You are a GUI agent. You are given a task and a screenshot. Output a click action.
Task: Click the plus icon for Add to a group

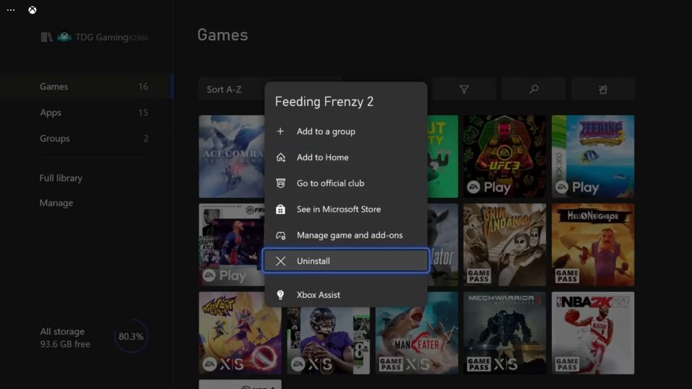(x=280, y=132)
